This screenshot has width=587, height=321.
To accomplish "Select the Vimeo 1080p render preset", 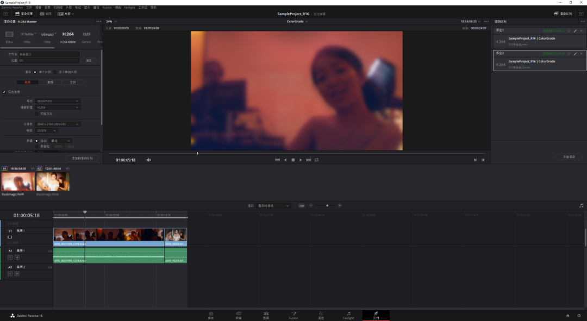I will (x=48, y=37).
